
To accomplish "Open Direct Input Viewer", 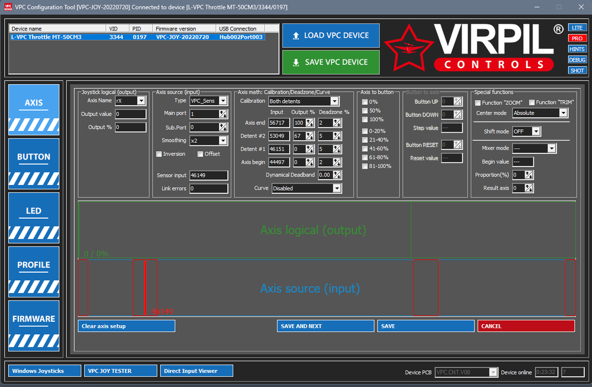I will click(197, 371).
